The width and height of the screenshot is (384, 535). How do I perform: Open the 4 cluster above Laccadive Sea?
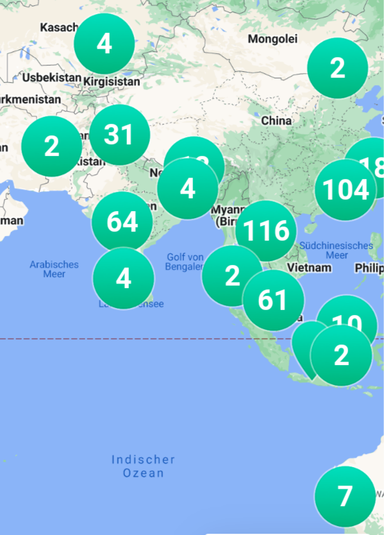click(x=124, y=278)
